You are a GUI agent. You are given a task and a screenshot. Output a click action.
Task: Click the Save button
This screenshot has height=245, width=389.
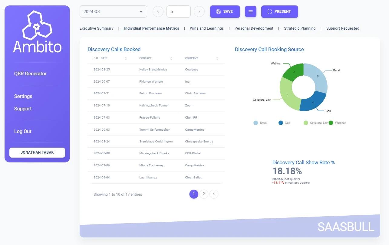[x=225, y=11]
